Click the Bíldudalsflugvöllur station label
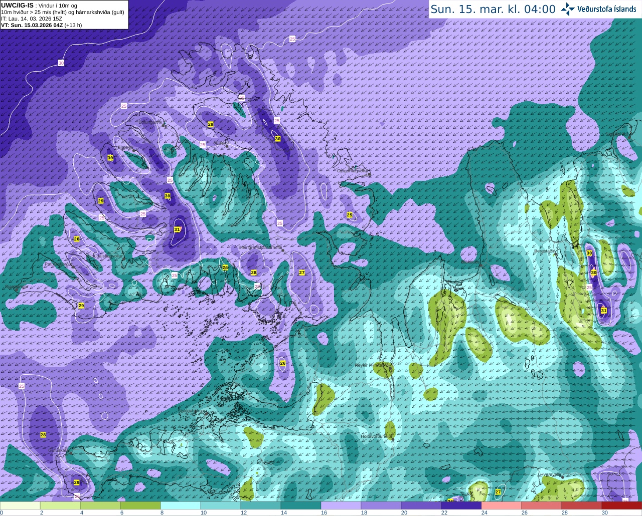Image resolution: width=642 pixels, height=516 pixels. pos(104,255)
